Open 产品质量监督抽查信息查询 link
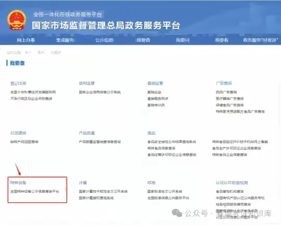Image resolution: width=281 pixels, height=225 pixels. coord(99,142)
